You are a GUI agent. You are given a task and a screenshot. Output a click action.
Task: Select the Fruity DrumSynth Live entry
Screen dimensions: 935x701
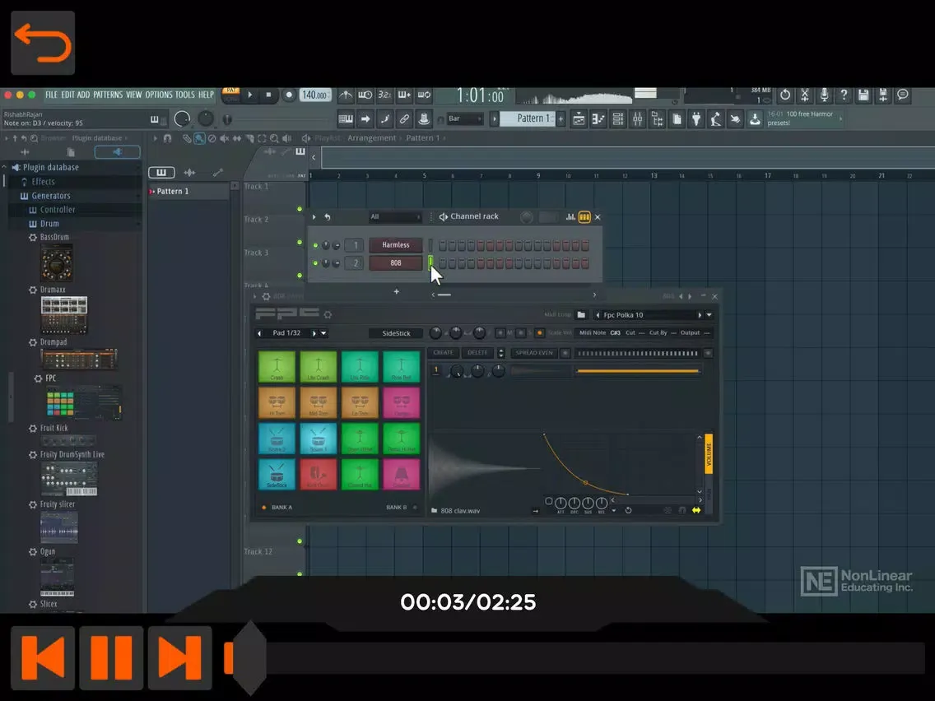pyautogui.click(x=72, y=454)
